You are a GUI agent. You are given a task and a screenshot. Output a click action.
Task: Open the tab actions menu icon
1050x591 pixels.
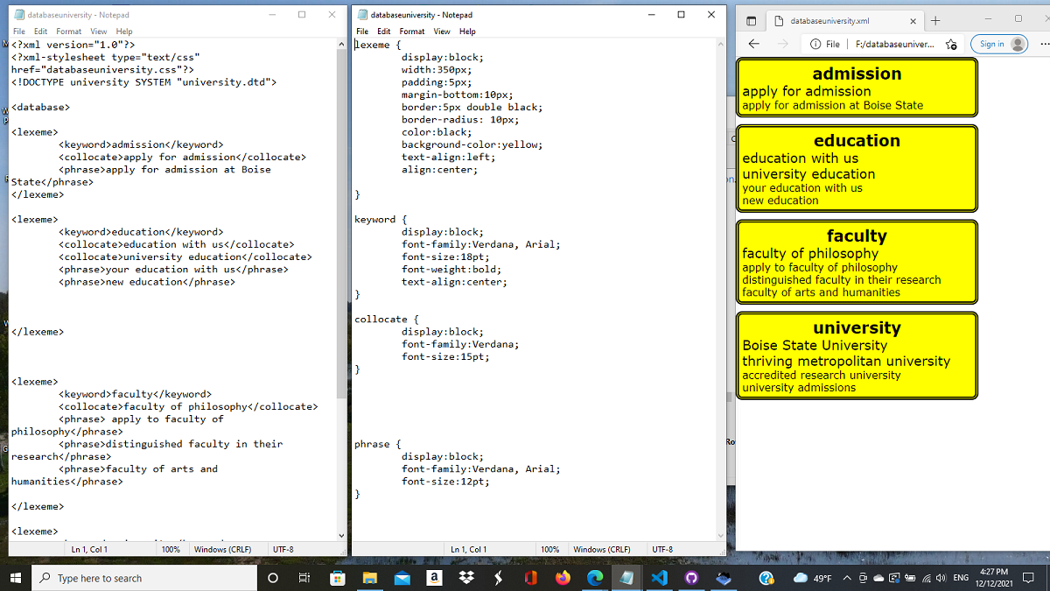[751, 20]
